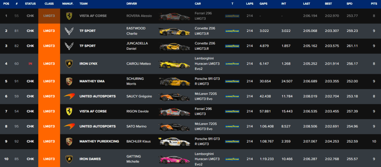Sort by the STATUS column header
Viewport: 381px width, 167px height.
point(31,4)
